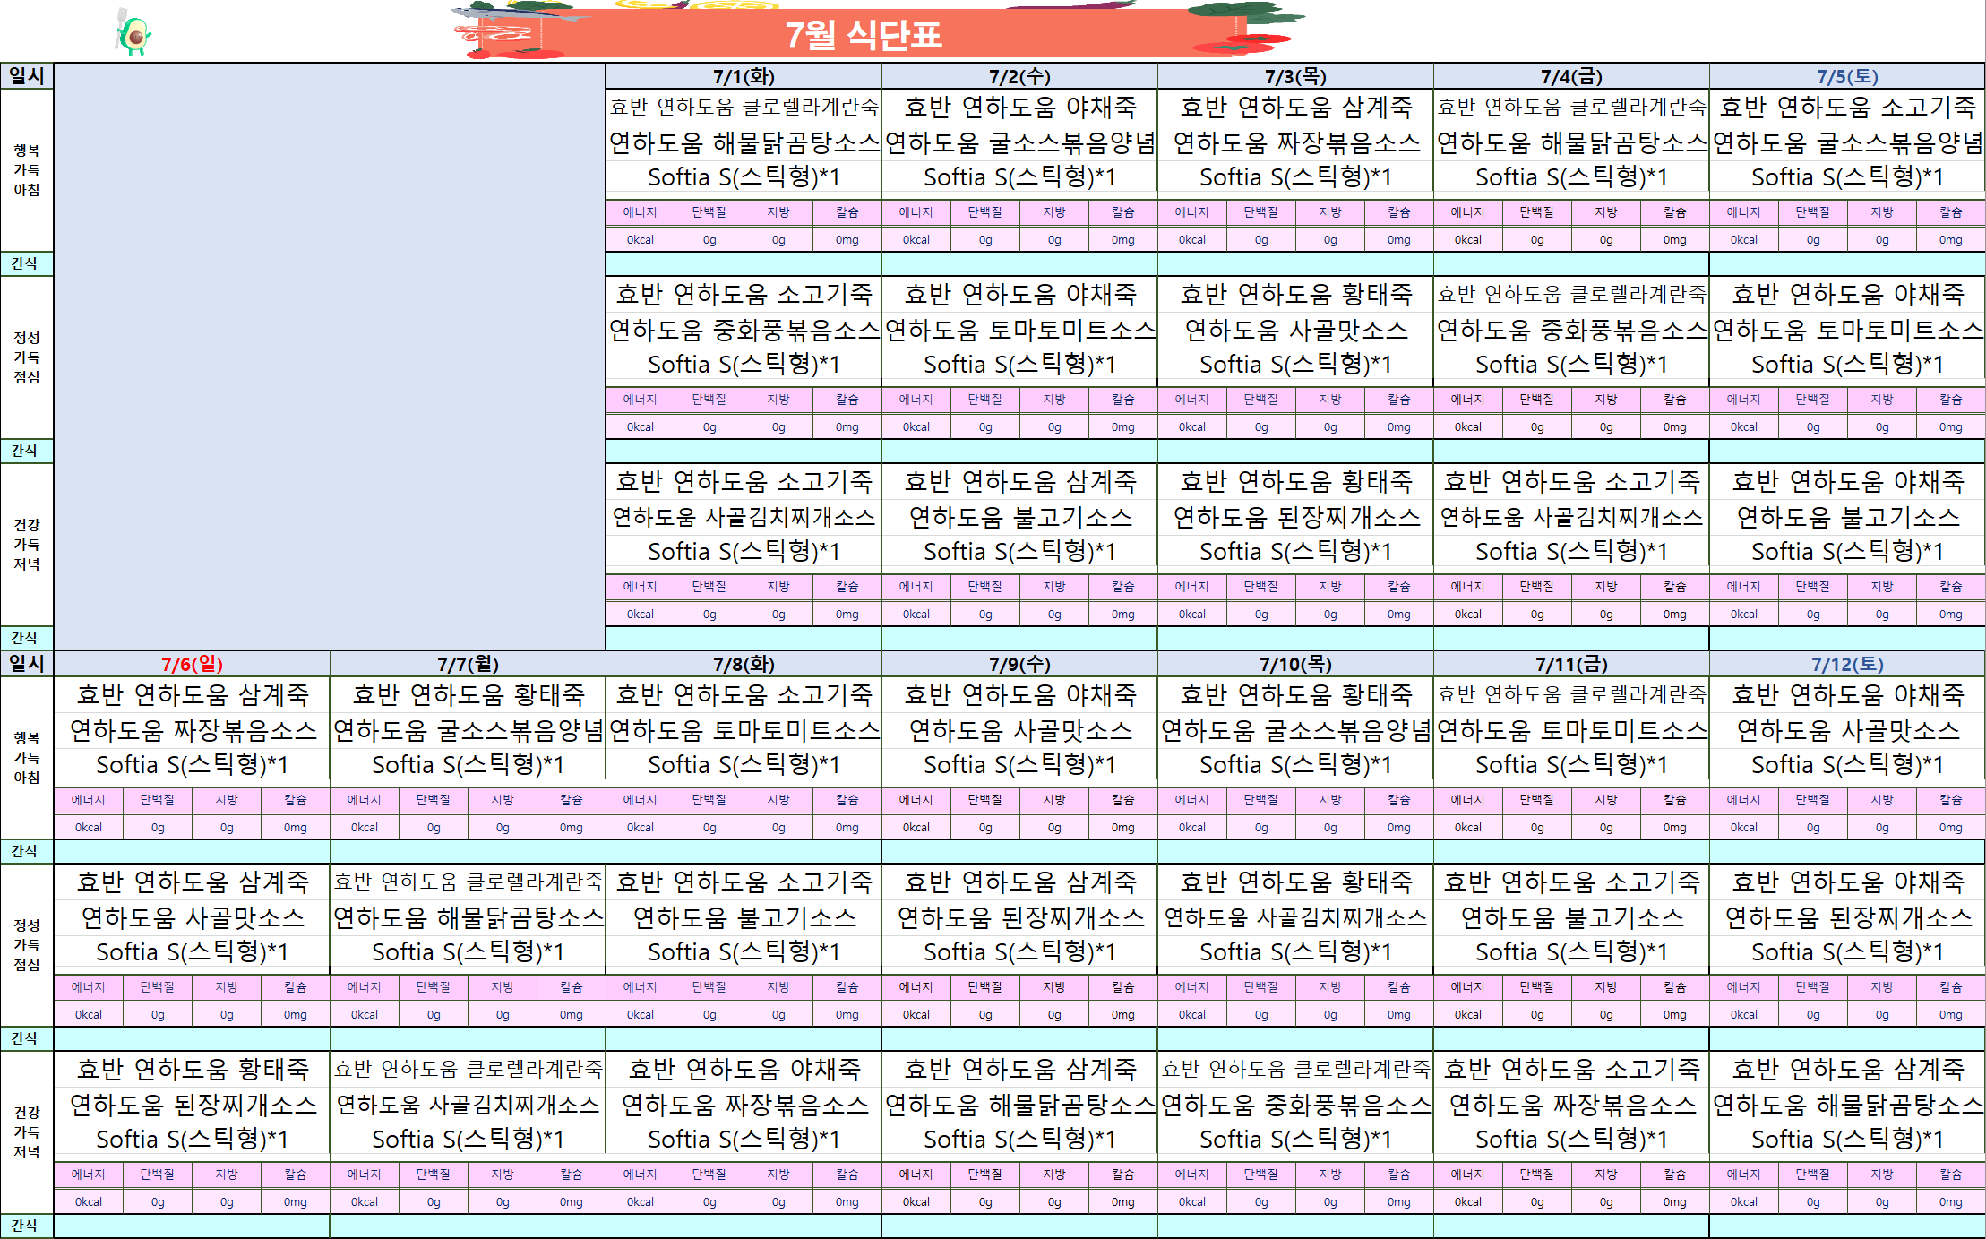Click '연하도움 사골맛소스' in 7/6 lunch

click(x=192, y=917)
